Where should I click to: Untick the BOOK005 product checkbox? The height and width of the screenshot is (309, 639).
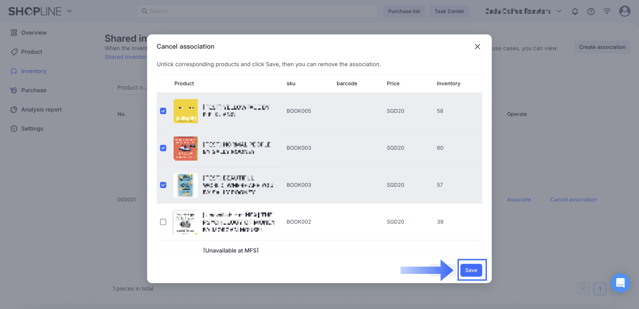click(x=163, y=111)
